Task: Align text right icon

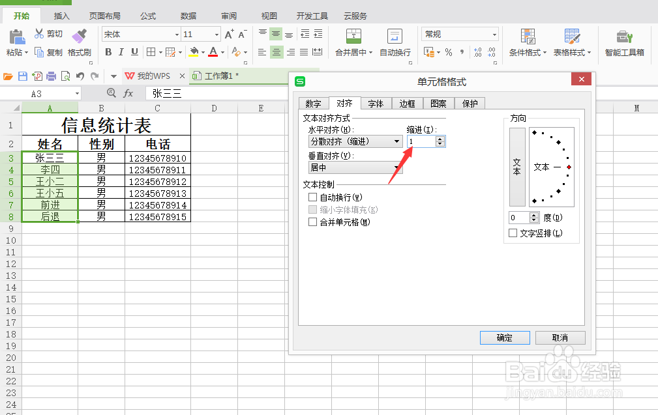Action: (x=291, y=52)
